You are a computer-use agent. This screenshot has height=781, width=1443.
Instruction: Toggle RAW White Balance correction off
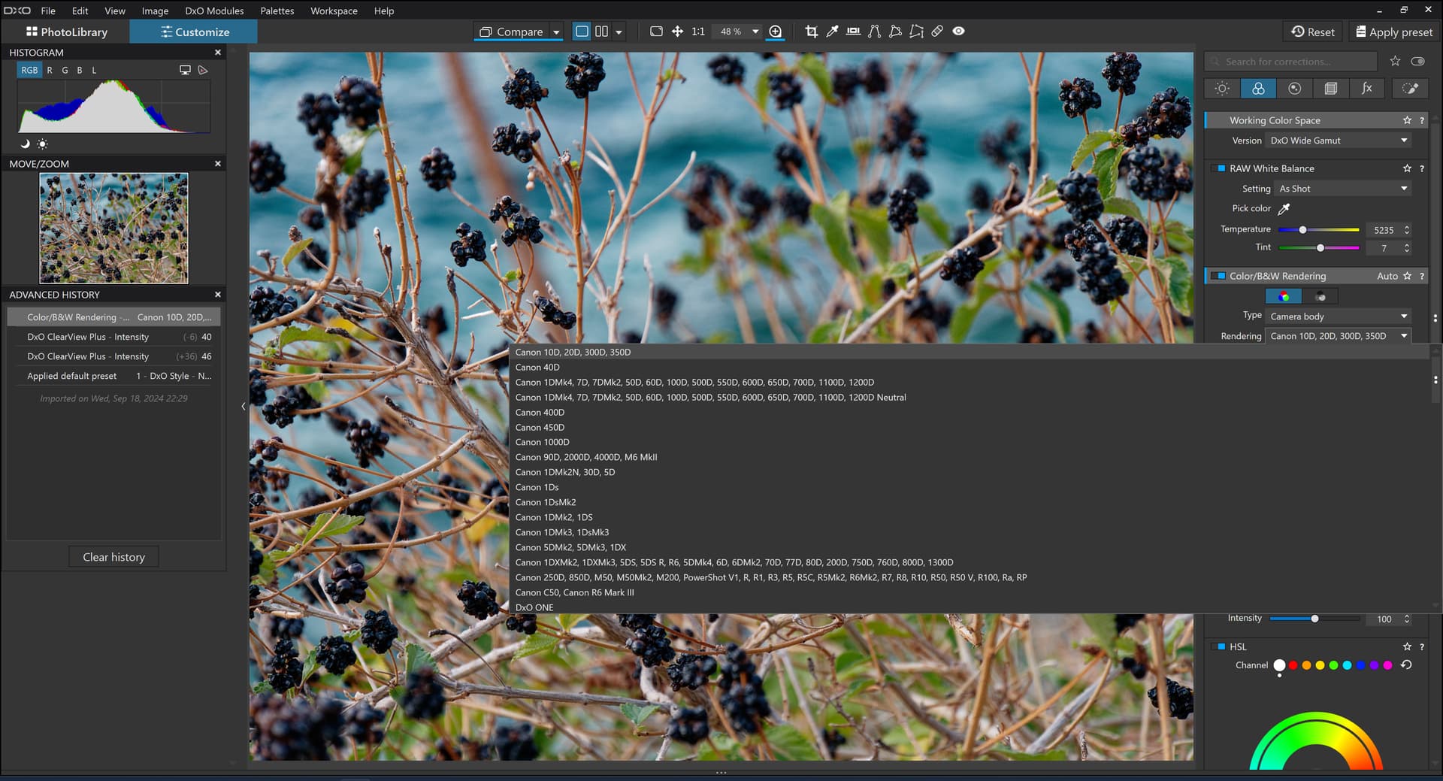tap(1221, 168)
